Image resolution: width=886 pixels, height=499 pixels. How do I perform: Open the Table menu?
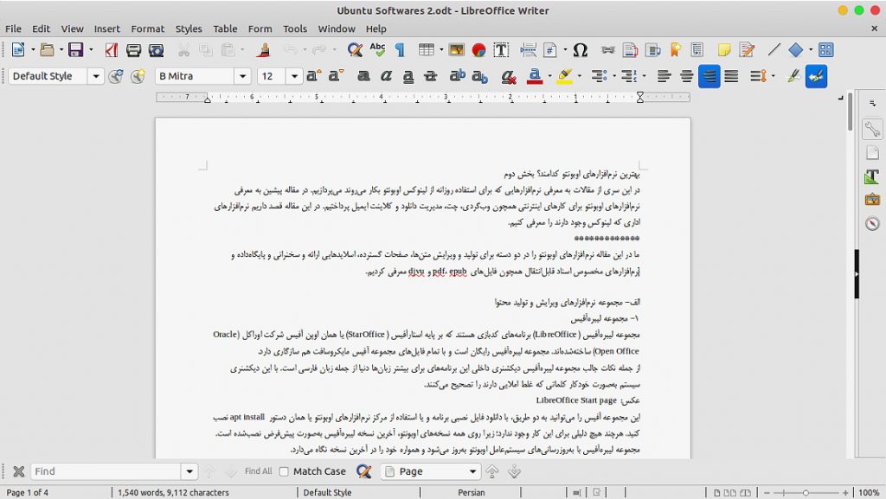click(225, 29)
